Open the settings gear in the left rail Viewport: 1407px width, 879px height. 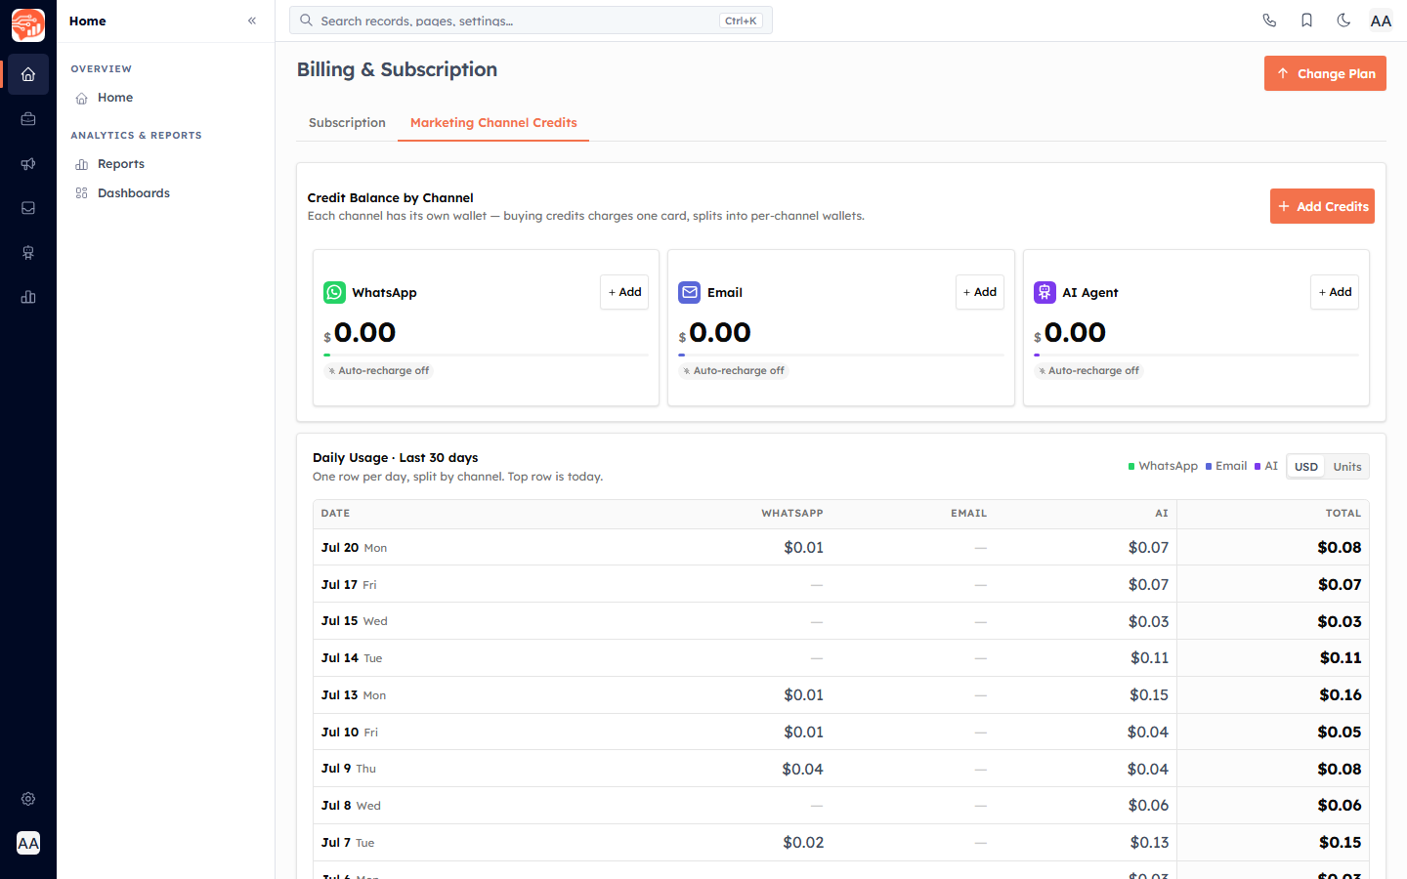pyautogui.click(x=28, y=799)
